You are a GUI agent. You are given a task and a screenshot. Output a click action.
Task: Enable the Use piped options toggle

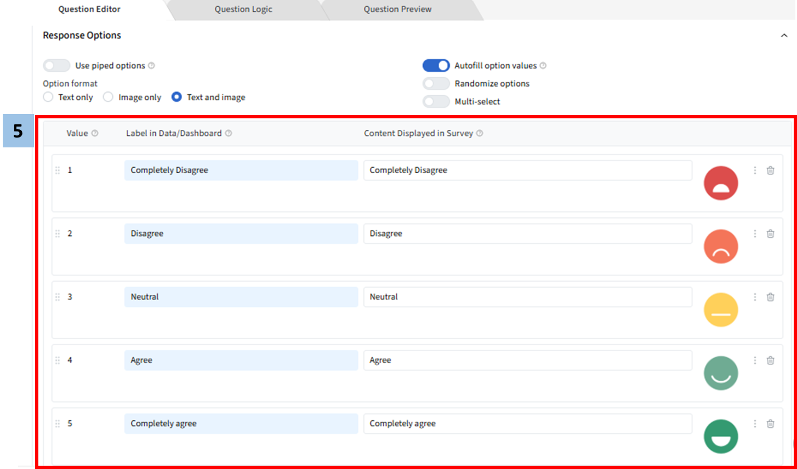[56, 66]
